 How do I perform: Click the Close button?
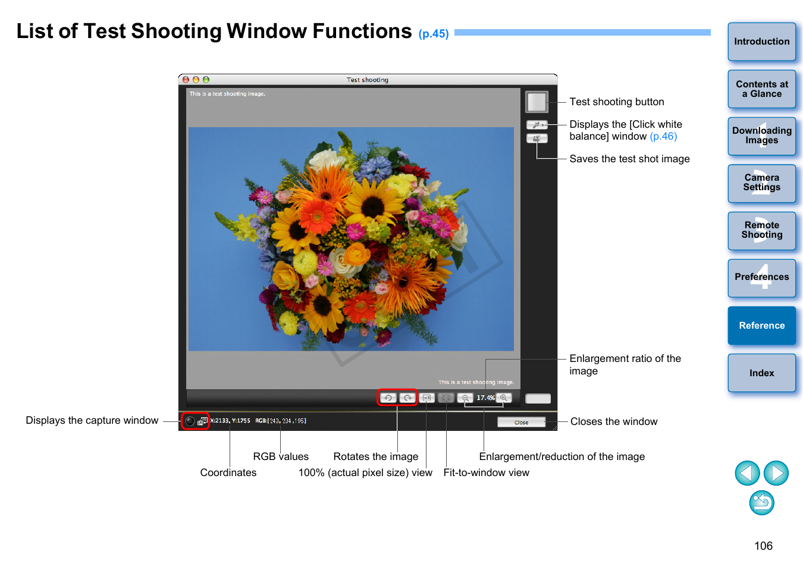(x=521, y=422)
